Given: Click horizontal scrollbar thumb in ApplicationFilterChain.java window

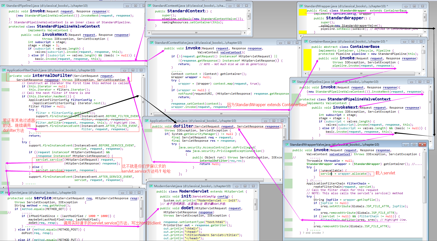Looking at the screenshot, I should pyautogui.click(x=206, y=180).
